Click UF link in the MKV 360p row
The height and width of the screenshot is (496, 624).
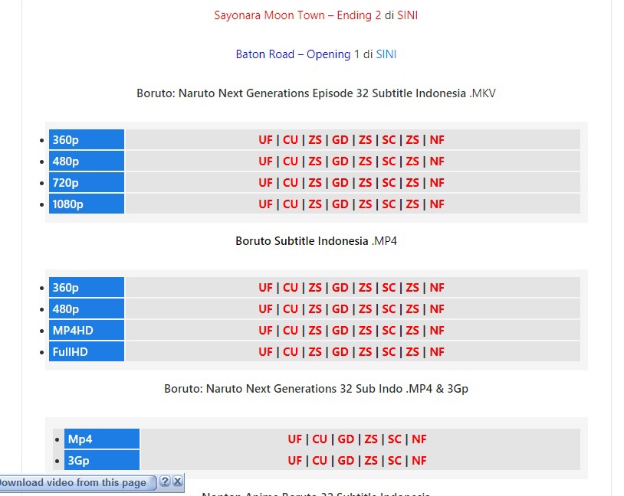pyautogui.click(x=265, y=140)
